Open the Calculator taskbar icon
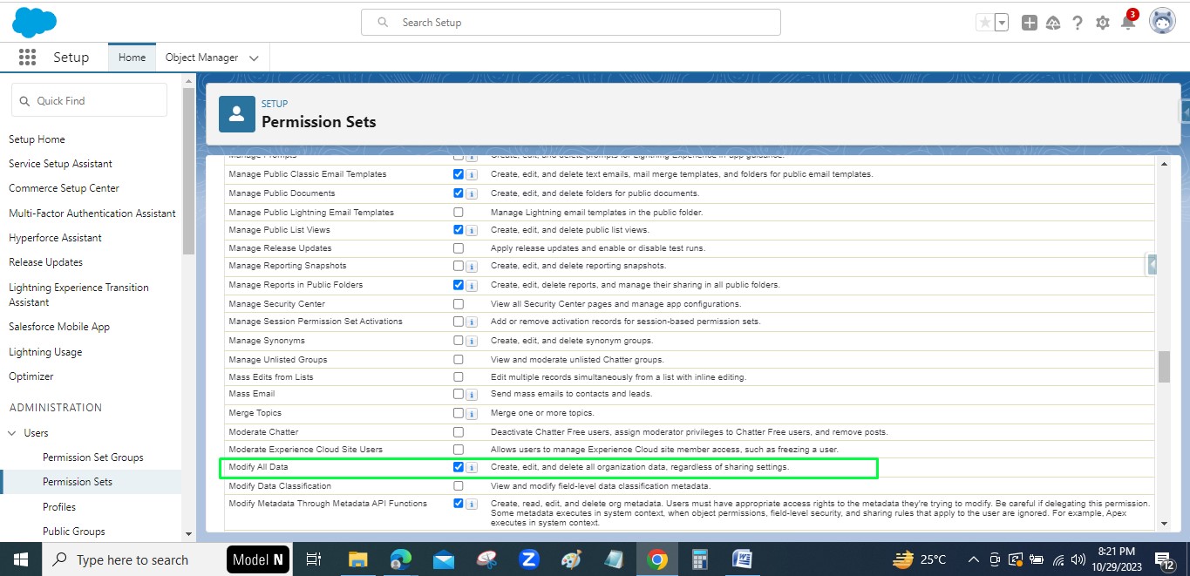Viewport: 1190px width, 576px height. click(699, 559)
